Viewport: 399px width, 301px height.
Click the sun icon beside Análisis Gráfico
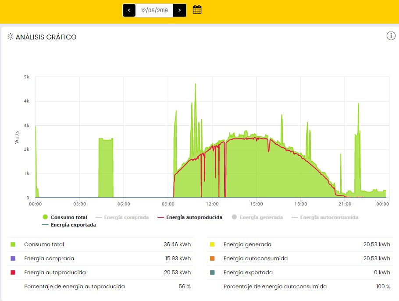10,37
